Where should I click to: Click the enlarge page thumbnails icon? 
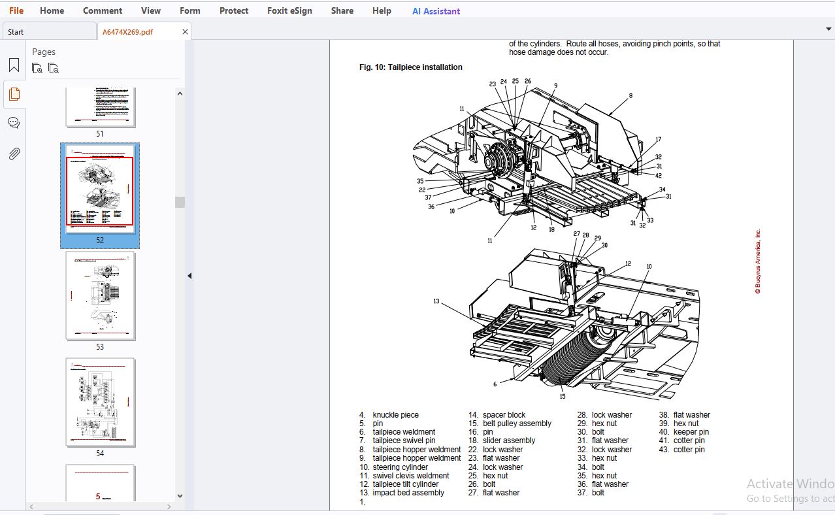(37, 68)
